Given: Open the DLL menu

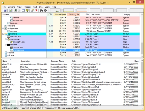Looking at the screenshot, I should pos(41,7).
